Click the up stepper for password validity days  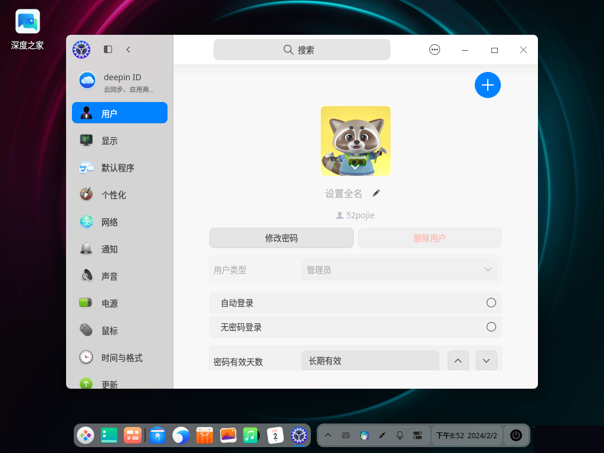click(x=458, y=360)
